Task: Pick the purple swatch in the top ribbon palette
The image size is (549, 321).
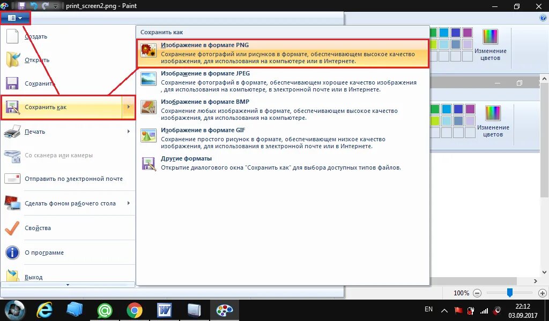Action: (x=468, y=33)
